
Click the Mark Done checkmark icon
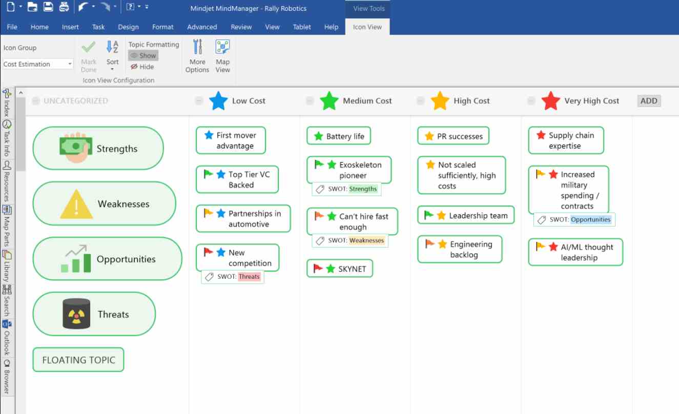click(88, 47)
